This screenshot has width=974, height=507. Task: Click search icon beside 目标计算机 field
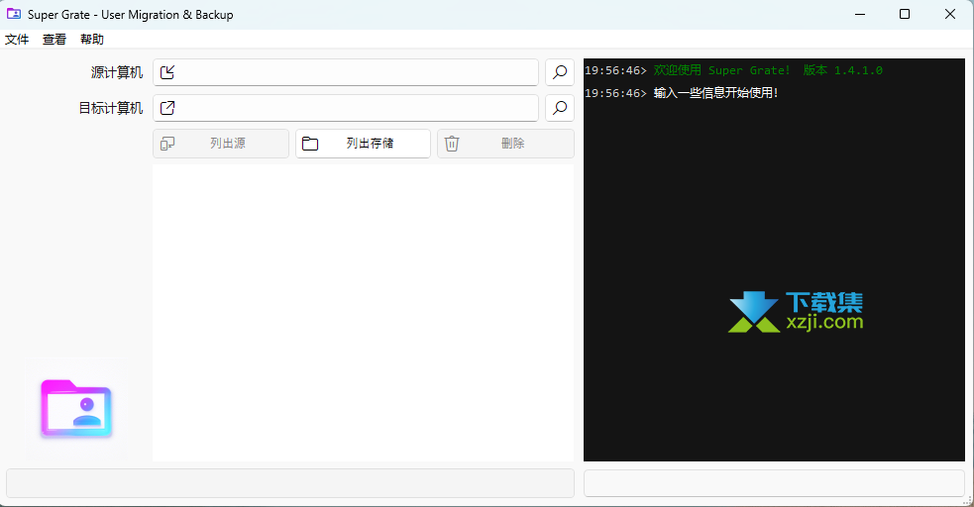point(560,108)
